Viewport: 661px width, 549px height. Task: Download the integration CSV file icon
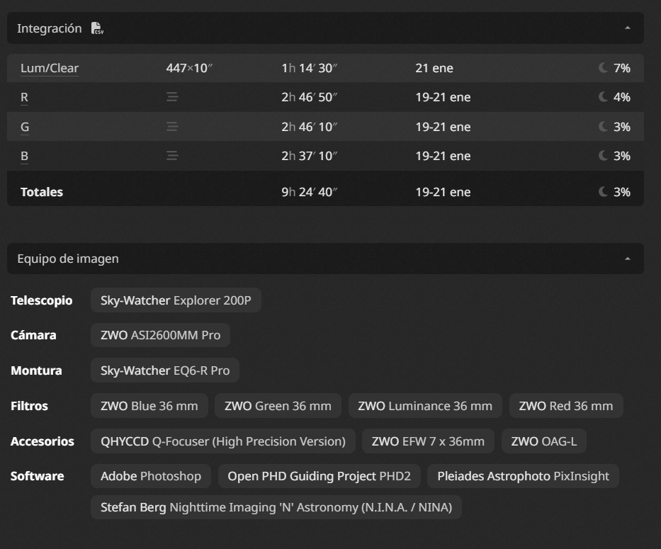coord(97,28)
